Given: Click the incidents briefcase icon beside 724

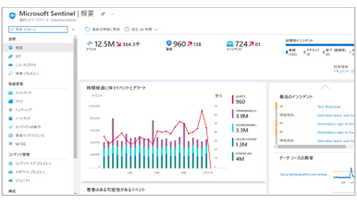Looking at the screenshot, I should click(230, 44).
